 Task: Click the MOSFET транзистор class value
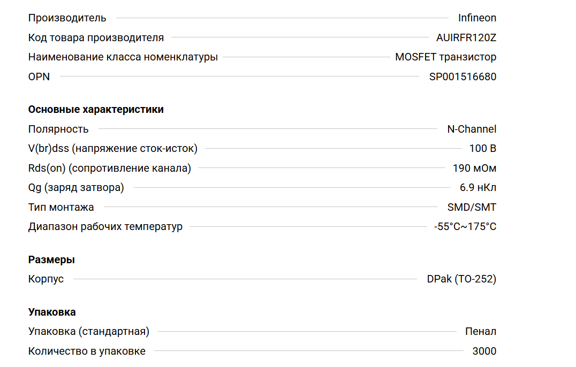[445, 57]
